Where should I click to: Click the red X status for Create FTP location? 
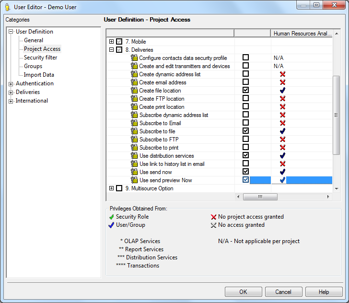[282, 99]
